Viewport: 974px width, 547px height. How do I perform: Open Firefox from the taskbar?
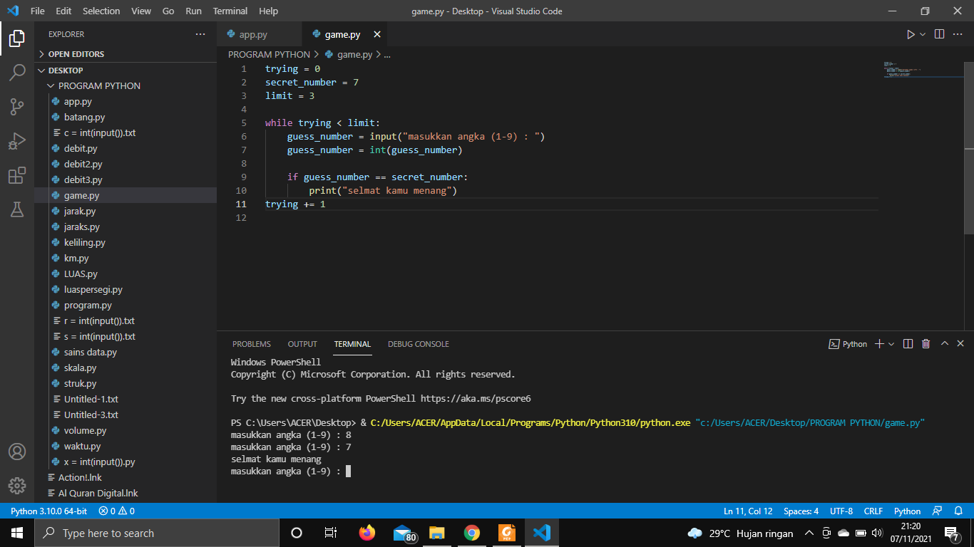click(x=367, y=533)
